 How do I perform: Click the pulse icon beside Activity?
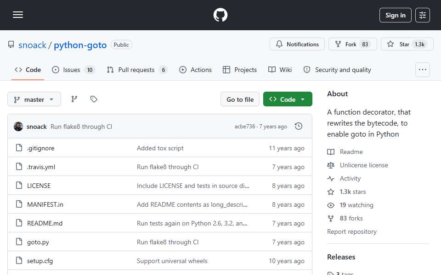coord(331,179)
